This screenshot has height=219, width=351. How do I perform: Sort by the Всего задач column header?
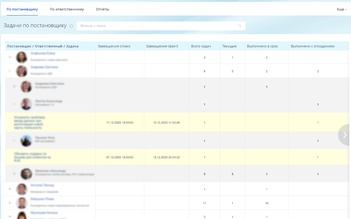point(201,46)
